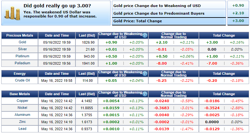This screenshot has width=251, height=134.
Task: Click info icon in Base Metals header
Action: 145,94
